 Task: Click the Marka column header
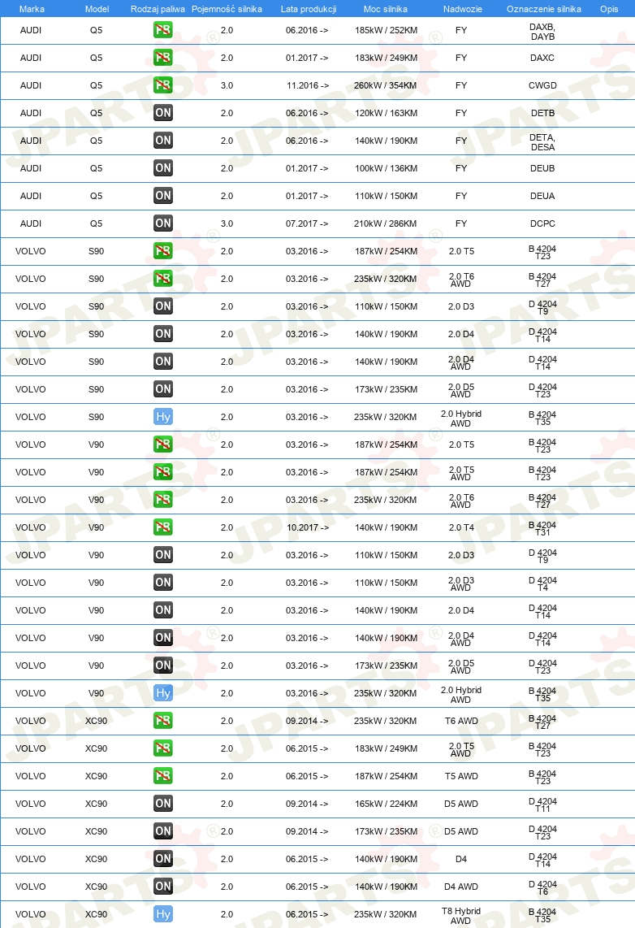[x=32, y=9]
